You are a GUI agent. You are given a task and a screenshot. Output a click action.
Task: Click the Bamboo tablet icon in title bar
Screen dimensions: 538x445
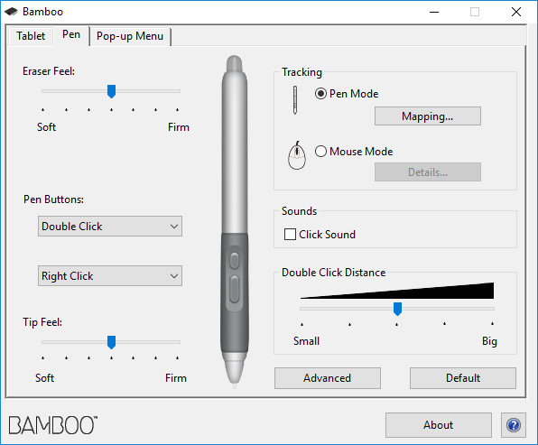[11, 12]
